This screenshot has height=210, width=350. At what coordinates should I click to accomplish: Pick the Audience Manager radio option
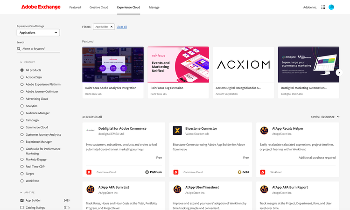point(22,113)
